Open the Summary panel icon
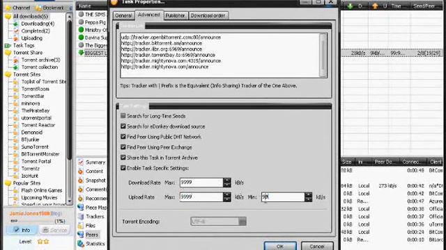Screen dimensions: 446x250 [81, 162]
